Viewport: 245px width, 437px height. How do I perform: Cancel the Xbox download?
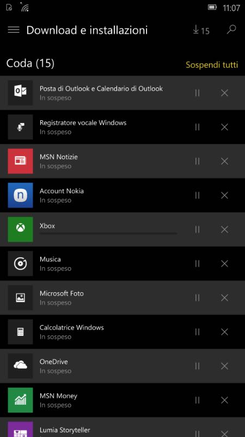click(x=224, y=229)
